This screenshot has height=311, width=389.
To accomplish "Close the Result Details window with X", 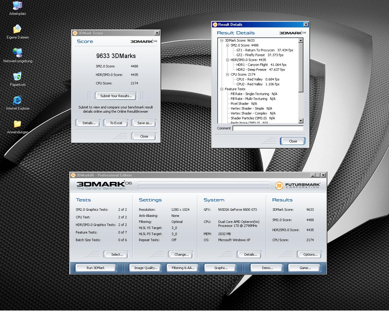I will 306,25.
